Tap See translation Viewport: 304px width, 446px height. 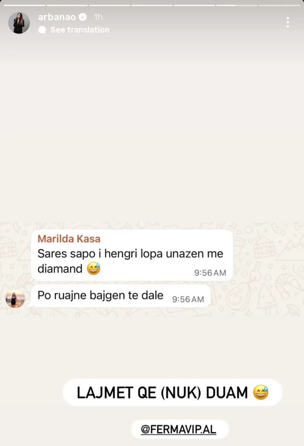[80, 30]
